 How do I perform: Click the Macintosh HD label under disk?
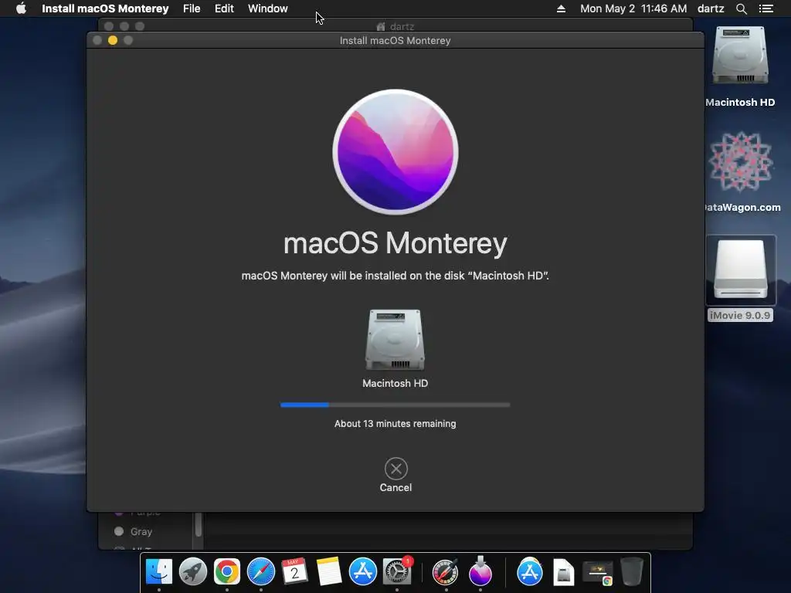click(395, 383)
